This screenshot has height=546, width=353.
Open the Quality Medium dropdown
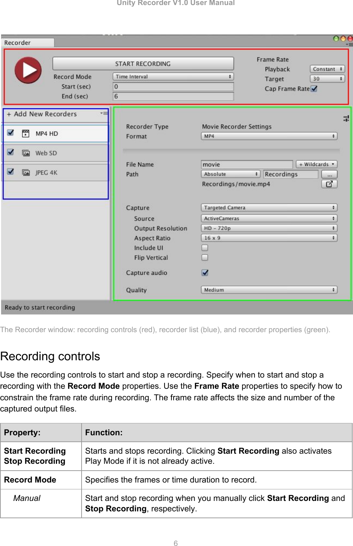[x=268, y=290]
